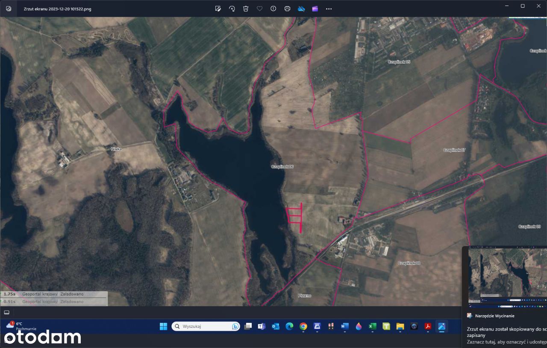Click the 'Czaplinek 08' map label
The height and width of the screenshot is (348, 547).
click(x=409, y=263)
